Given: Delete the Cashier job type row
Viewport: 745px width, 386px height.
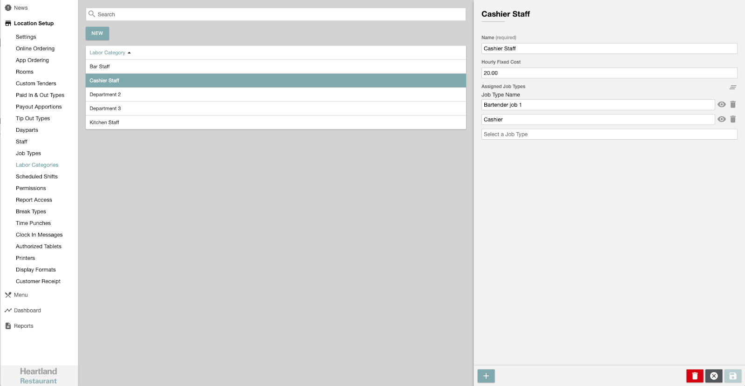Looking at the screenshot, I should 733,119.
